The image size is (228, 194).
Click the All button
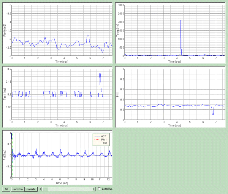pos(6,189)
